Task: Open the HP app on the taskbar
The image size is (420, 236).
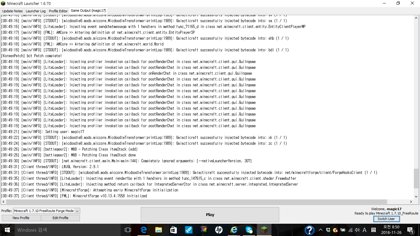Action: [219, 230]
